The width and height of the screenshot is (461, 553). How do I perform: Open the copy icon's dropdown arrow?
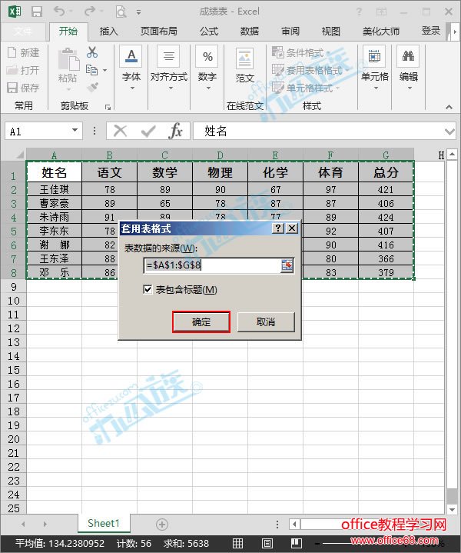pyautogui.click(x=104, y=70)
